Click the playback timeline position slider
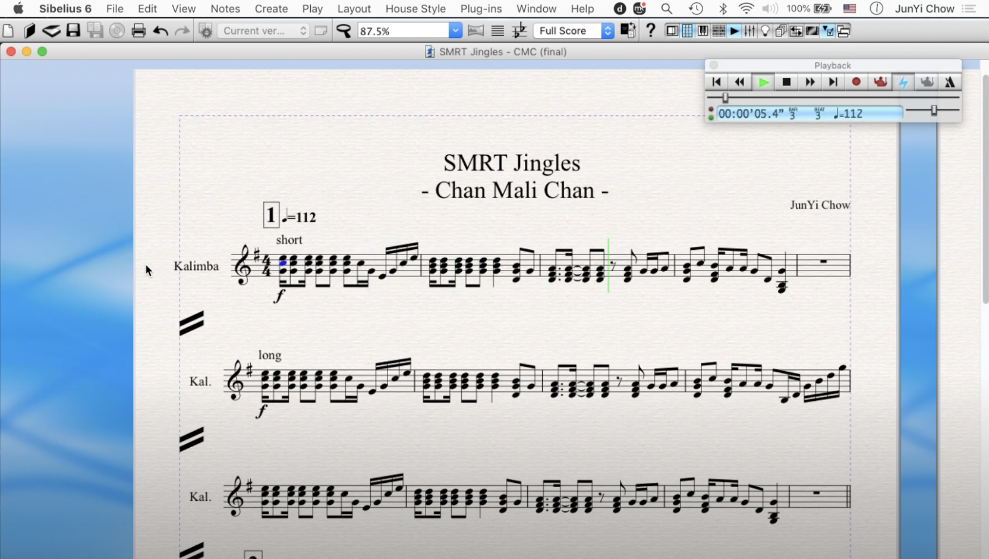 pos(725,98)
